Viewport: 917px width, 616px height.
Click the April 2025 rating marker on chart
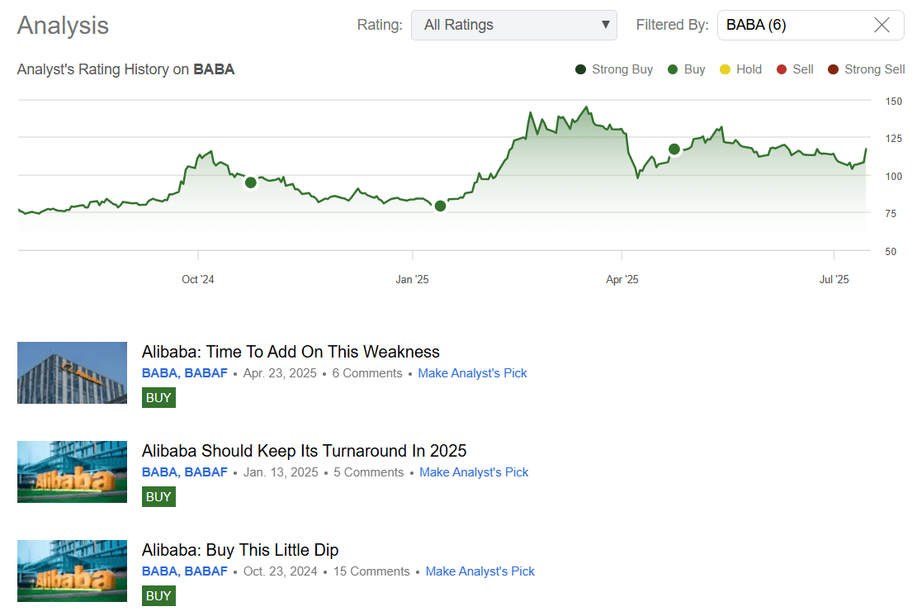[x=674, y=149]
